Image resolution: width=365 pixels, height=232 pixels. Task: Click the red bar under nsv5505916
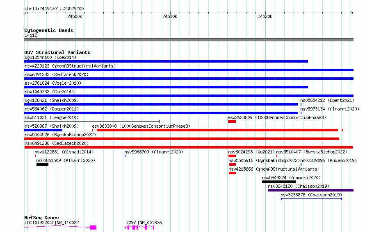pos(232,164)
